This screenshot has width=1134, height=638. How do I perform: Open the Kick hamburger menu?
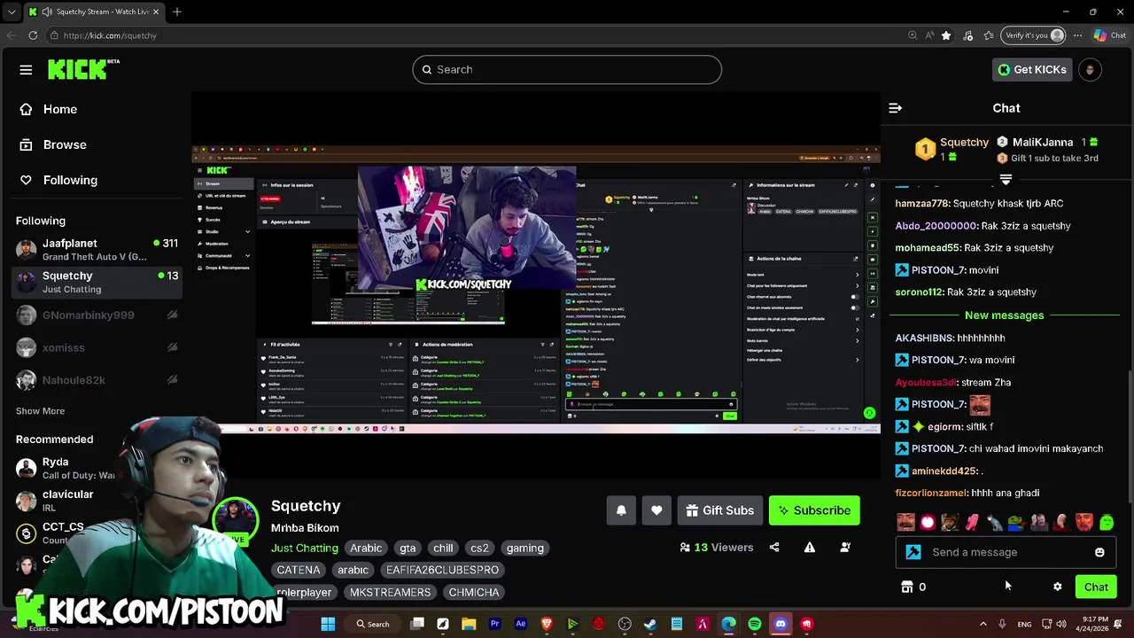(26, 70)
